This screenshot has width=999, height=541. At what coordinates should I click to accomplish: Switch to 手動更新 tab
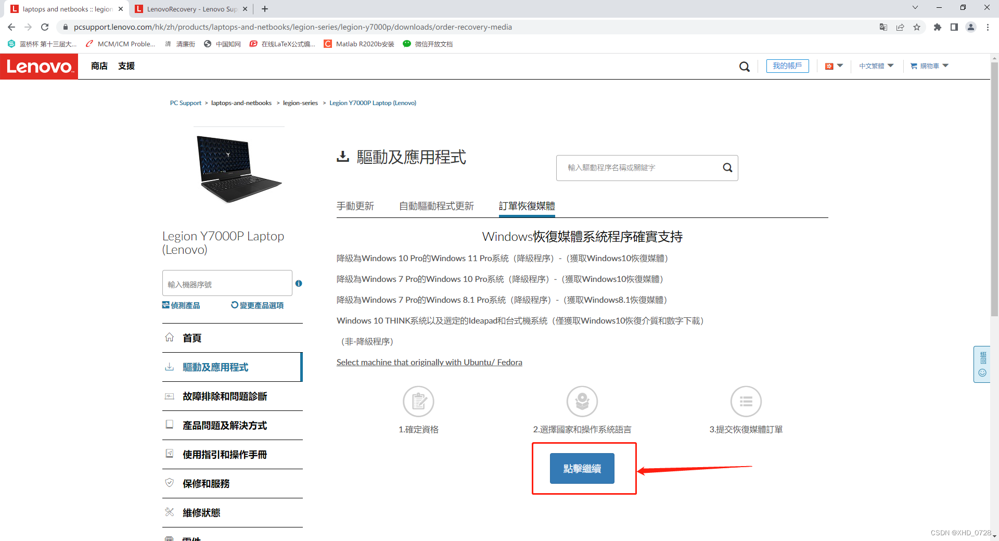355,206
